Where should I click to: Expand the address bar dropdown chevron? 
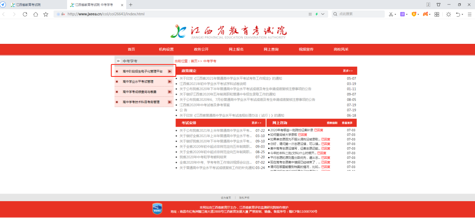coord(323,14)
